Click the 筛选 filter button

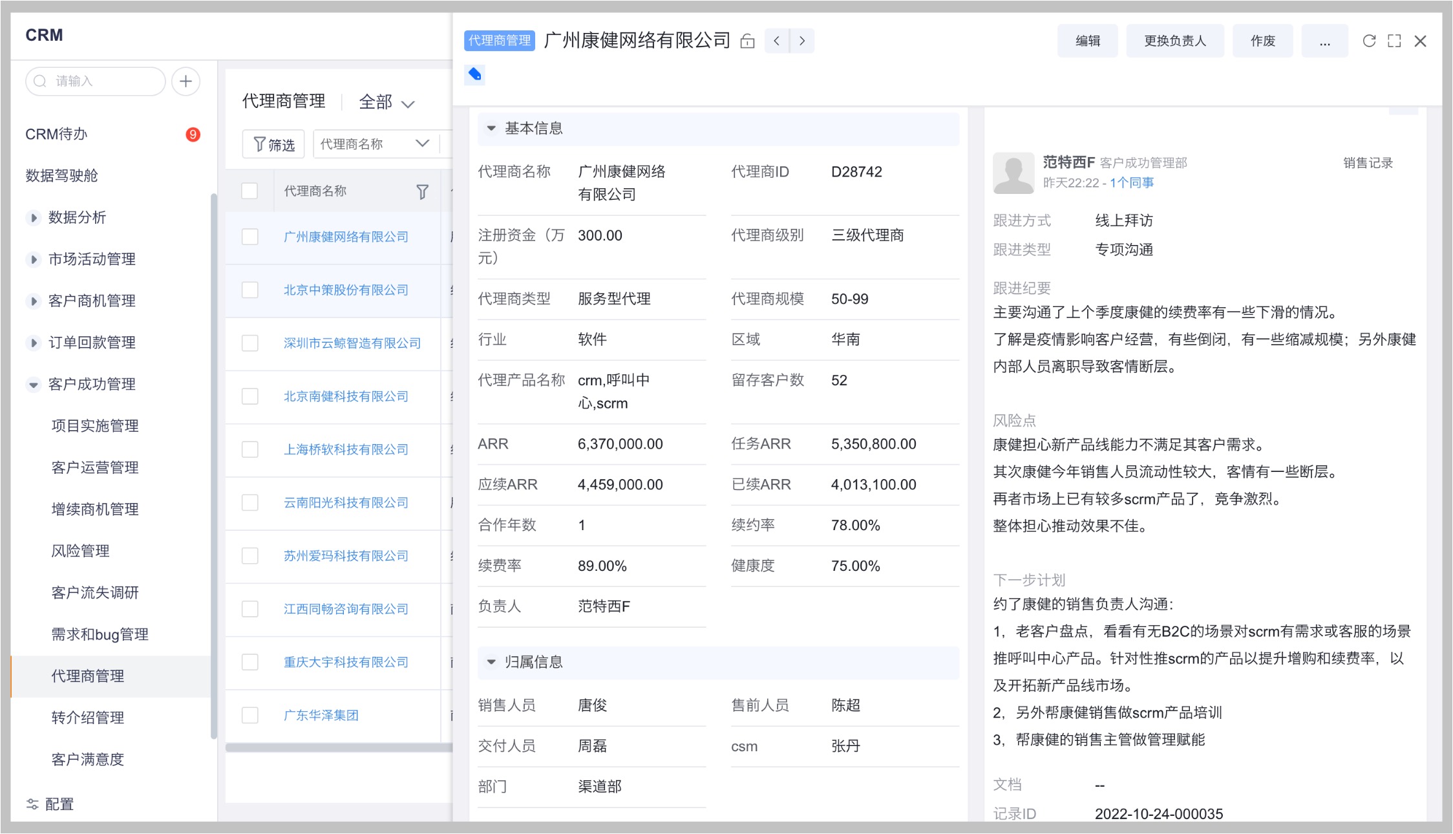(273, 144)
